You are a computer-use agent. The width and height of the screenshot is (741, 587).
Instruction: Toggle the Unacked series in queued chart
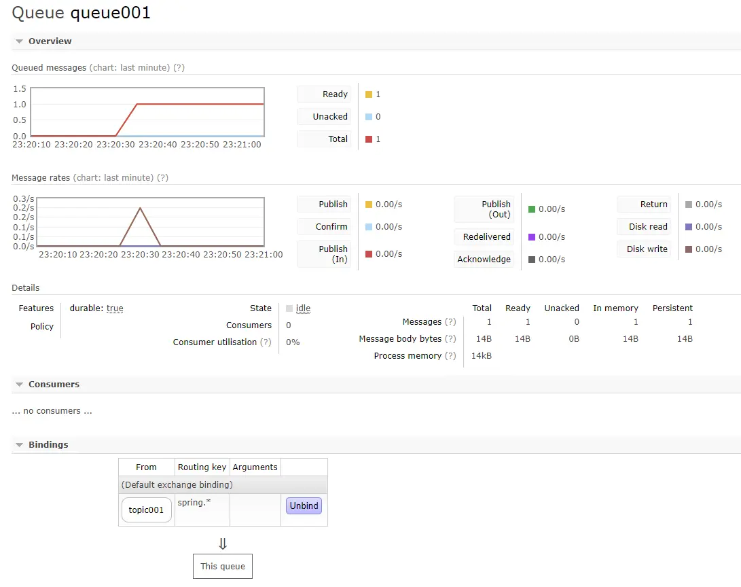[324, 116]
